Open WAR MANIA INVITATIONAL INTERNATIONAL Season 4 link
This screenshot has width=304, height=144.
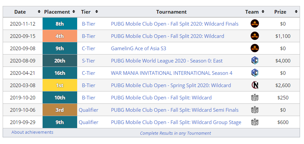(x=172, y=73)
